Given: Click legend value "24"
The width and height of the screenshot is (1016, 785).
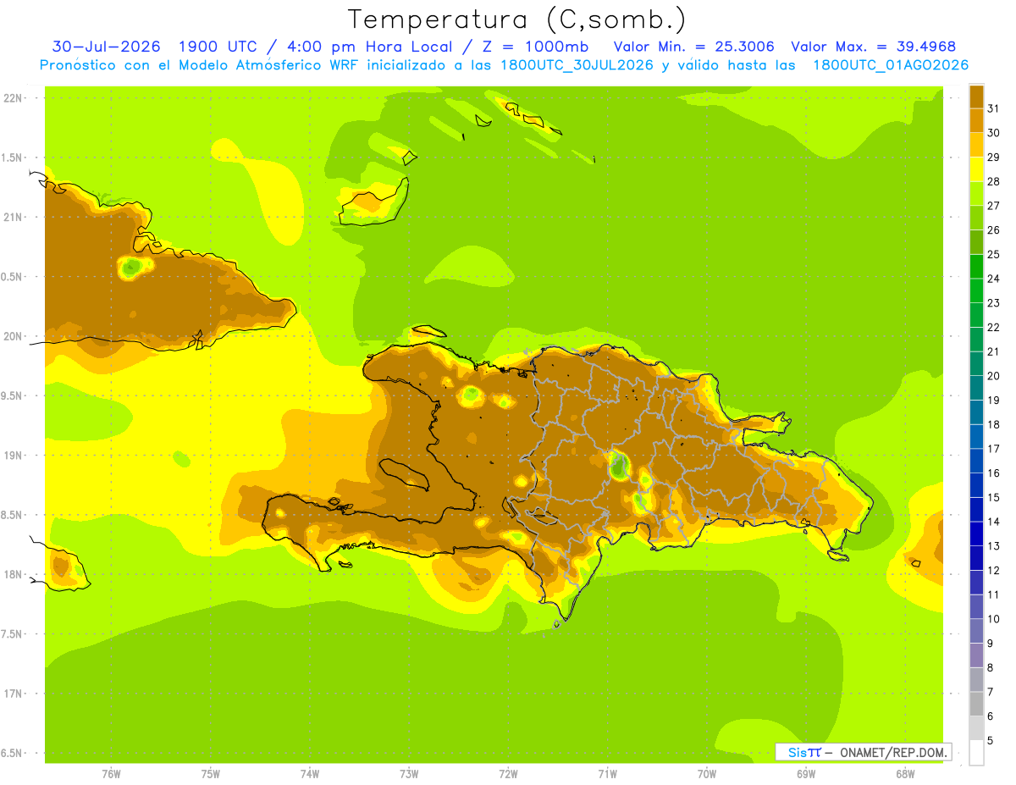Looking at the screenshot, I should 994,279.
